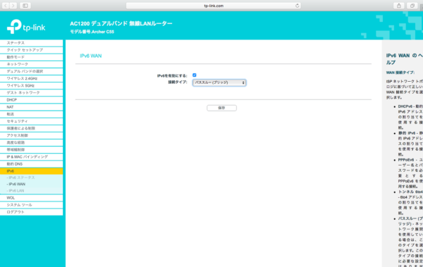The image size is (423, 267).
Task: Open 動的 DNS menu item
Action: tap(31, 164)
